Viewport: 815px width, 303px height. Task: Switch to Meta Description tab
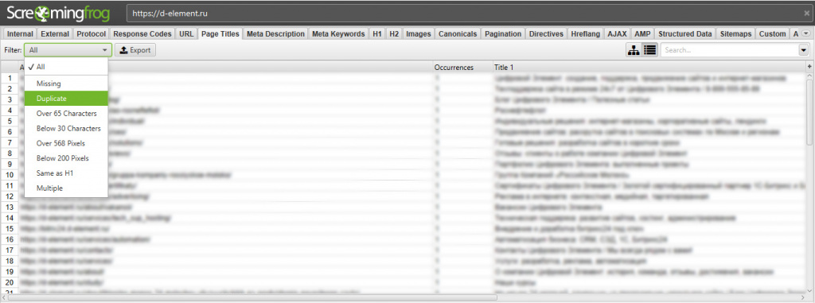coord(275,33)
